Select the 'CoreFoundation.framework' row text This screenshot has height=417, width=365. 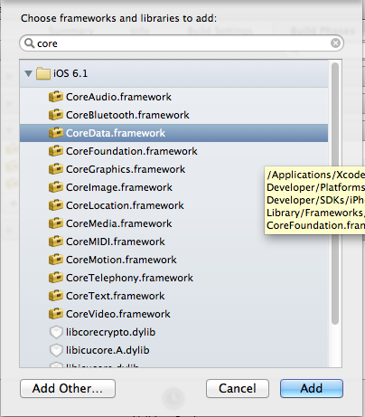point(132,151)
